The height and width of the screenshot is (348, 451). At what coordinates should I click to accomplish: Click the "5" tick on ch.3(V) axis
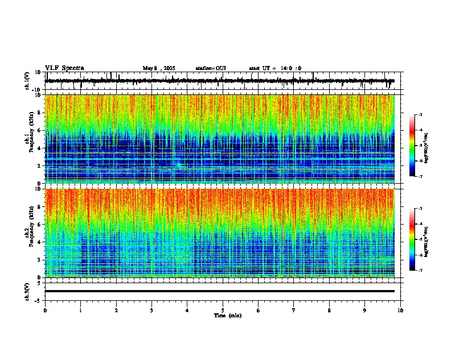(x=40, y=283)
